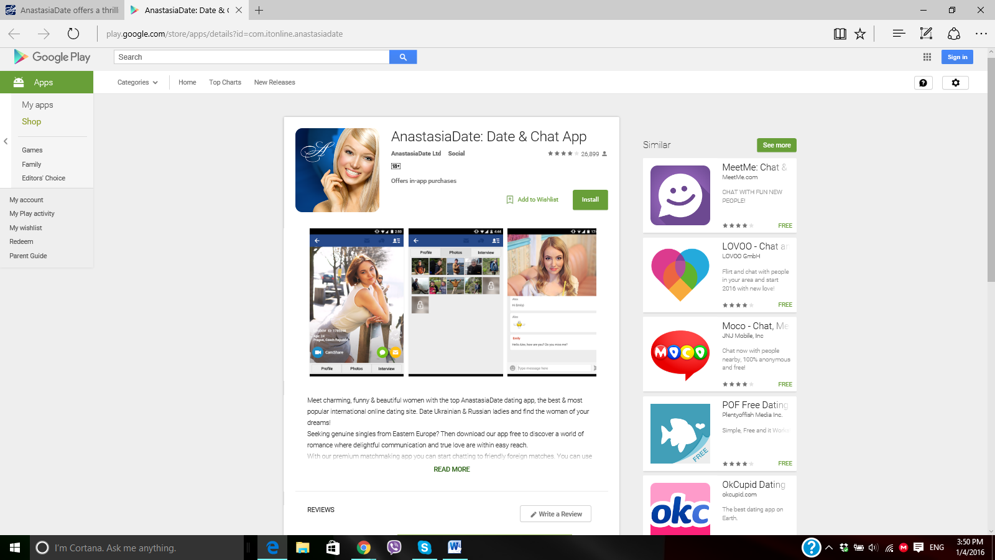Viewport: 995px width, 560px height.
Task: Click the Cortana search box
Action: [x=137, y=548]
